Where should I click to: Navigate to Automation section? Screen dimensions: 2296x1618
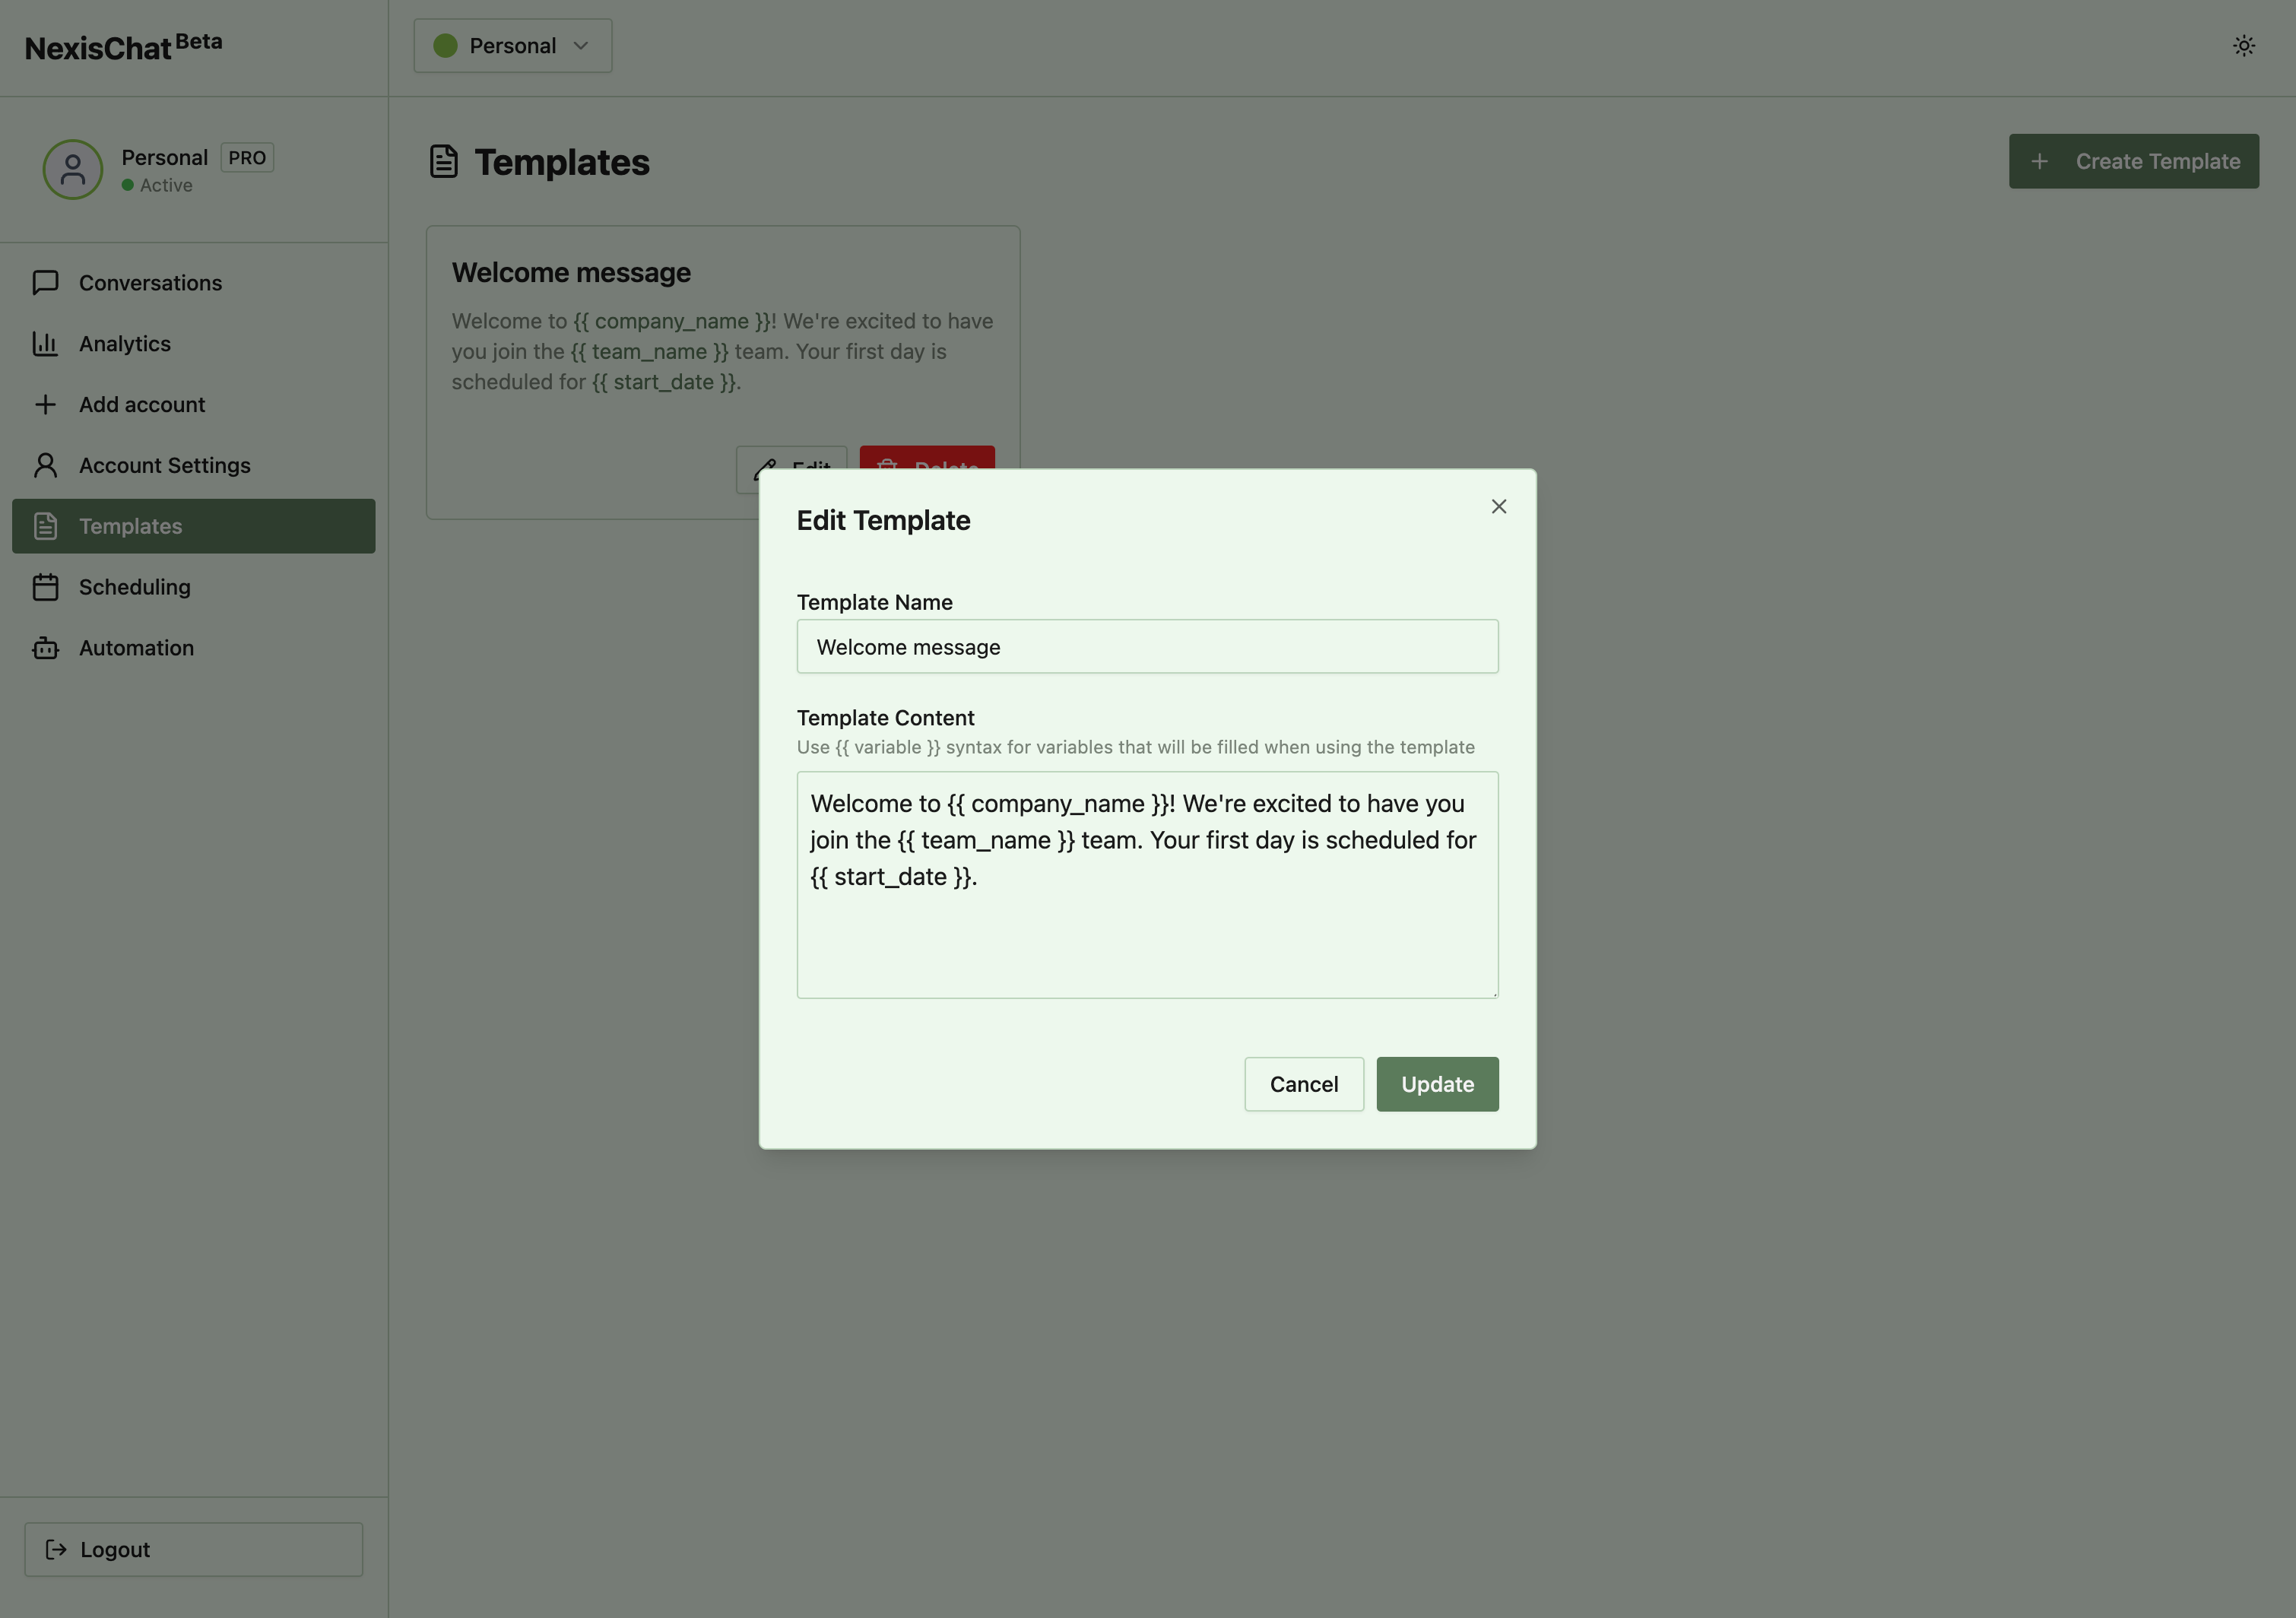194,648
